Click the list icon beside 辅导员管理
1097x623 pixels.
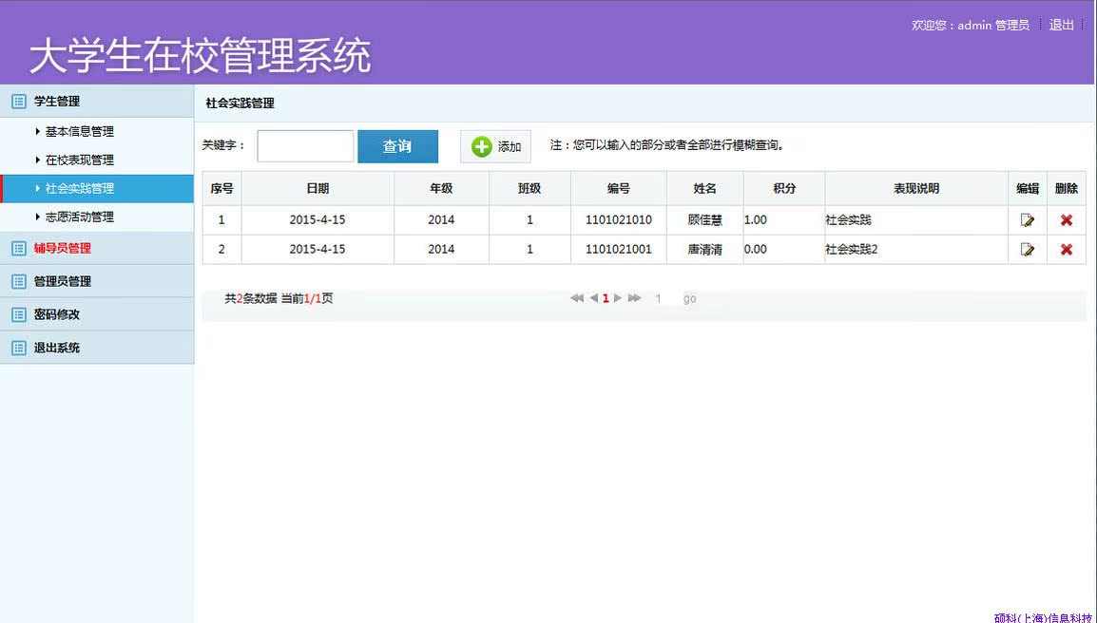pyautogui.click(x=19, y=248)
